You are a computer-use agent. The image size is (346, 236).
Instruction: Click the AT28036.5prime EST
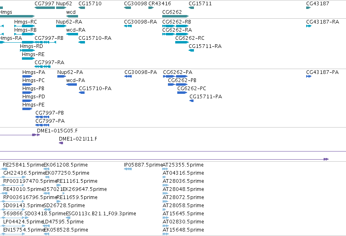point(165,185)
